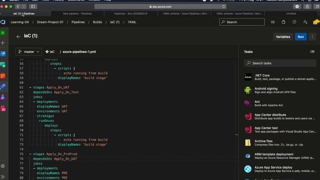Collapse the Apply_On_PreProd stage at line 75
The image size is (320, 180).
pos(30,154)
